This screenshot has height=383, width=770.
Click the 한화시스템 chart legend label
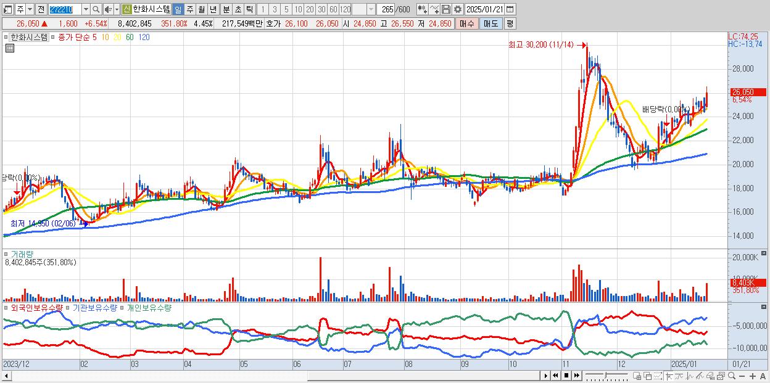30,37
